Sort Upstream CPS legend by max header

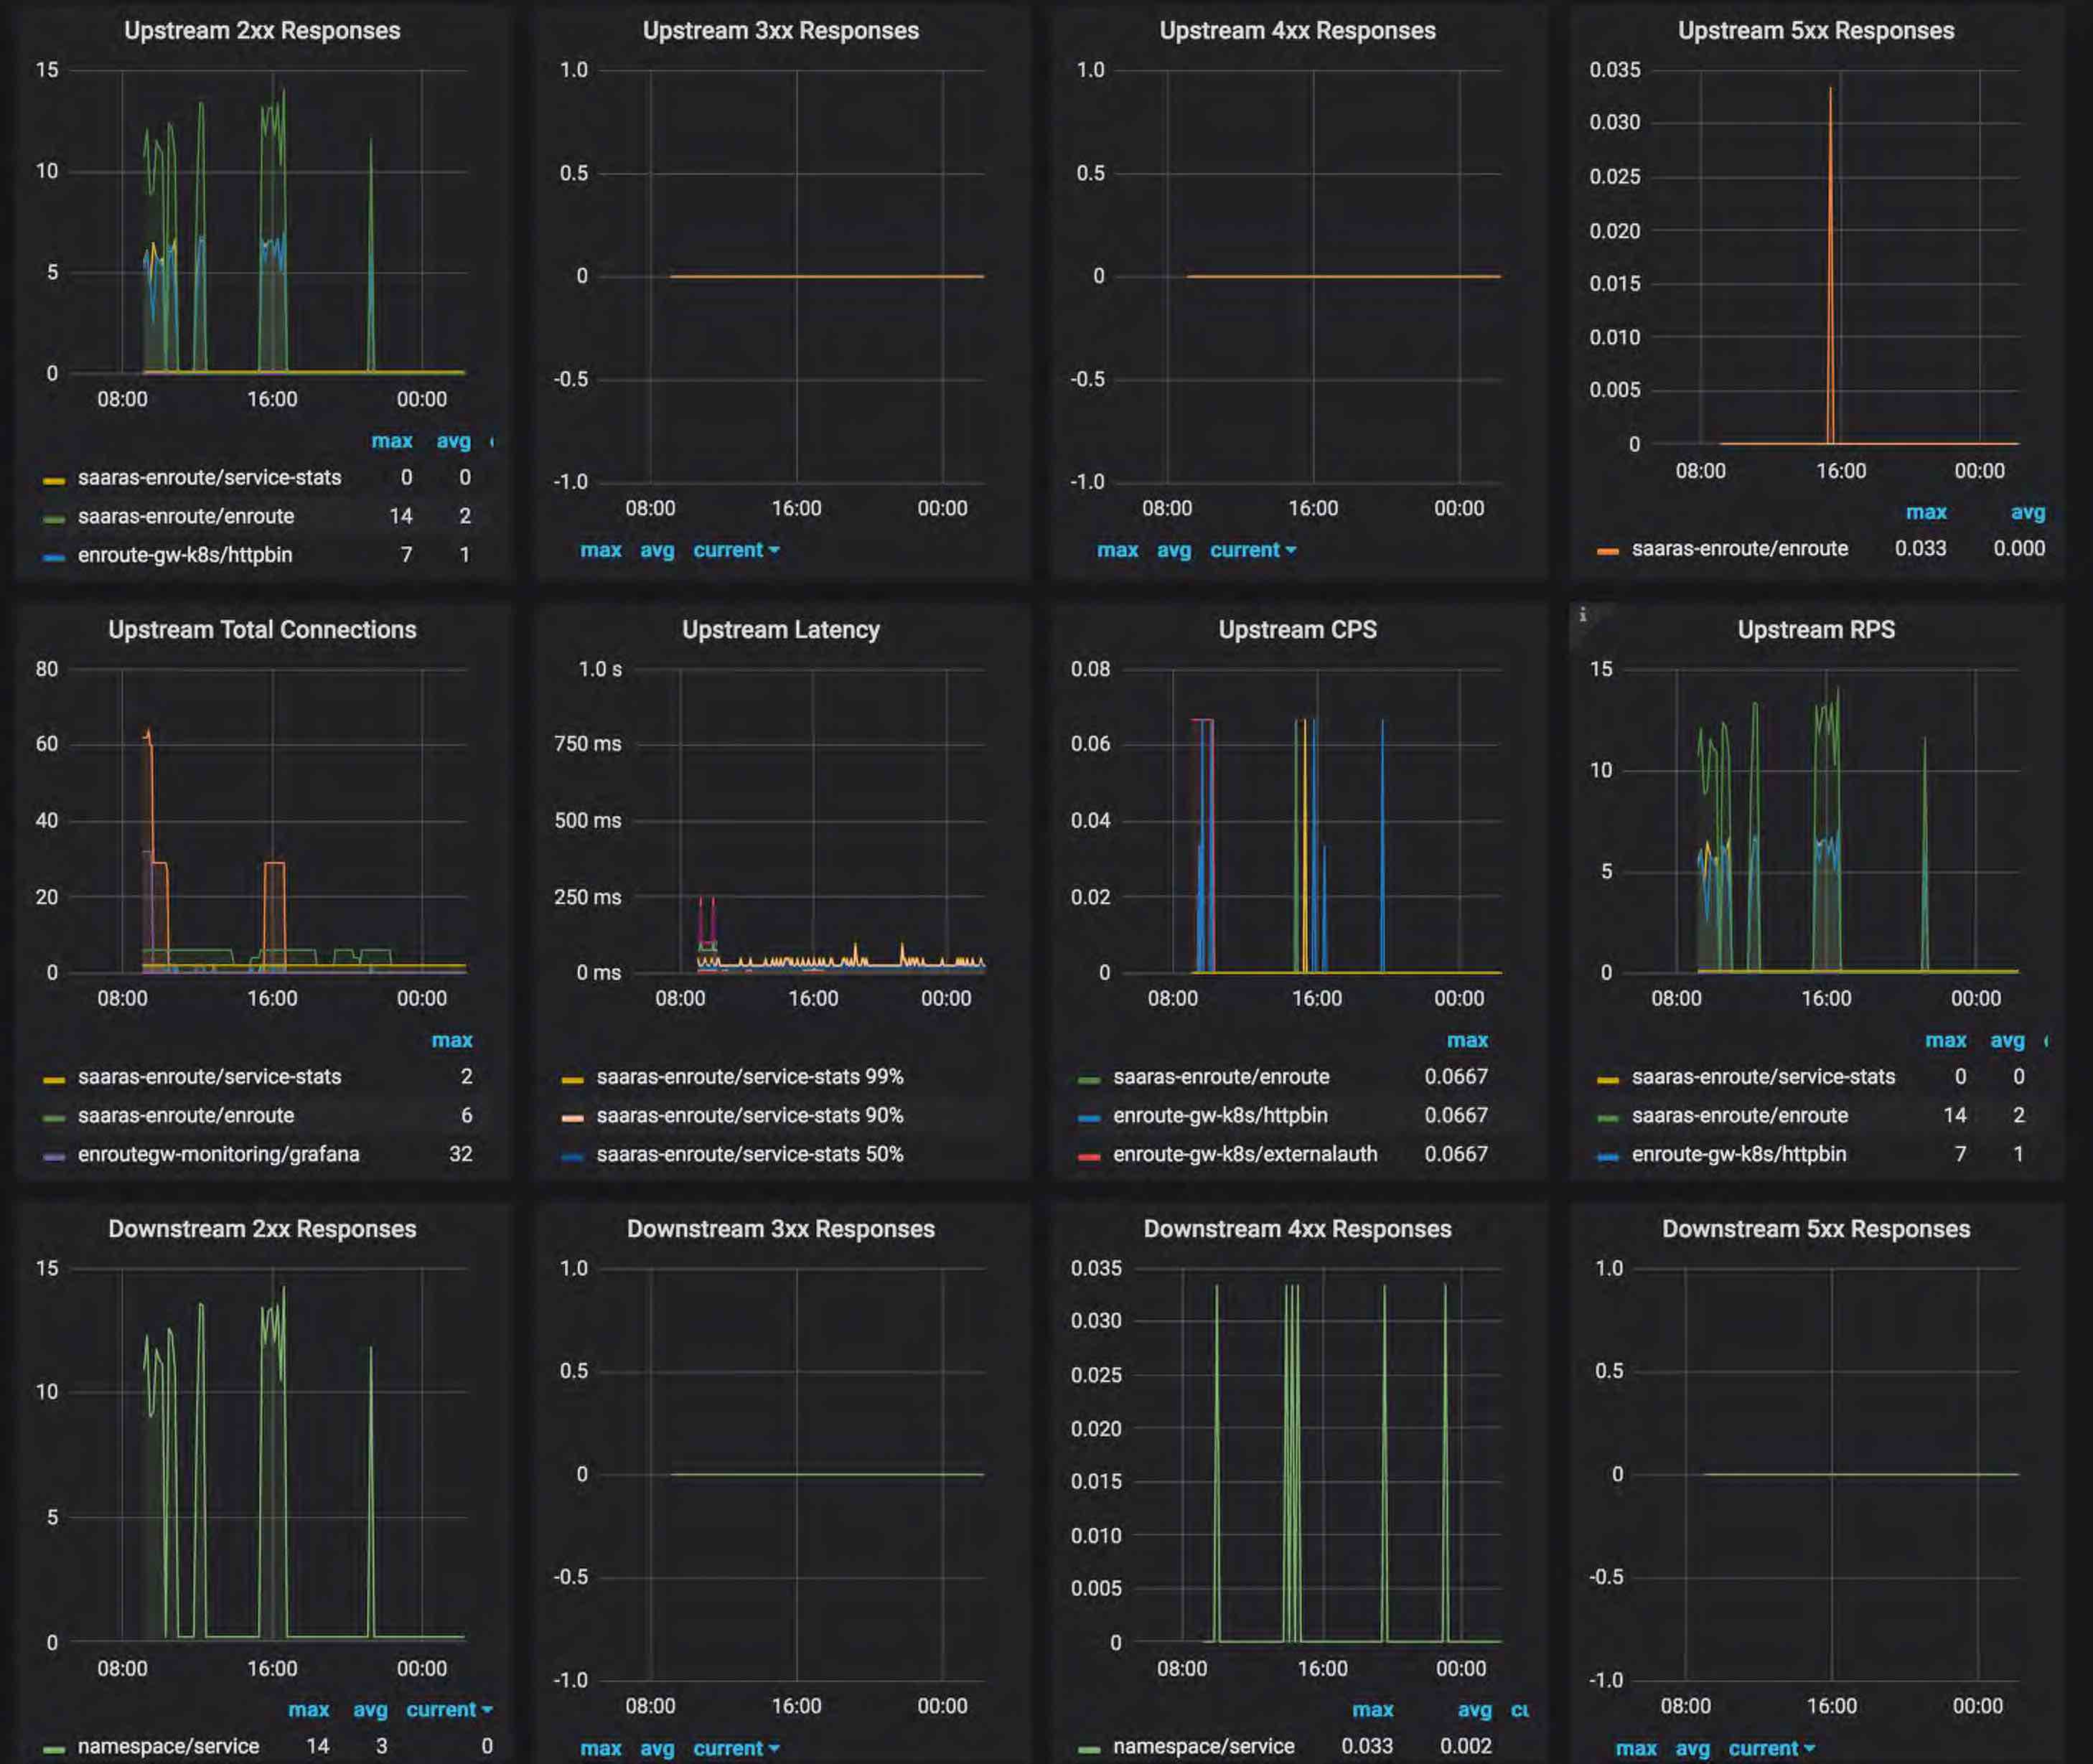click(1467, 1041)
